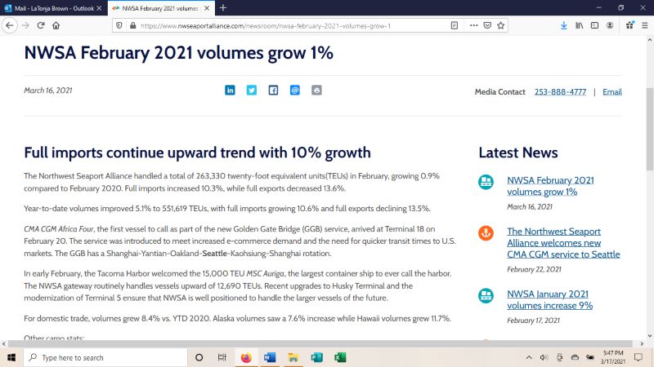Close the NWSA February 2021 tab
This screenshot has height=367, width=654.
(x=207, y=8)
